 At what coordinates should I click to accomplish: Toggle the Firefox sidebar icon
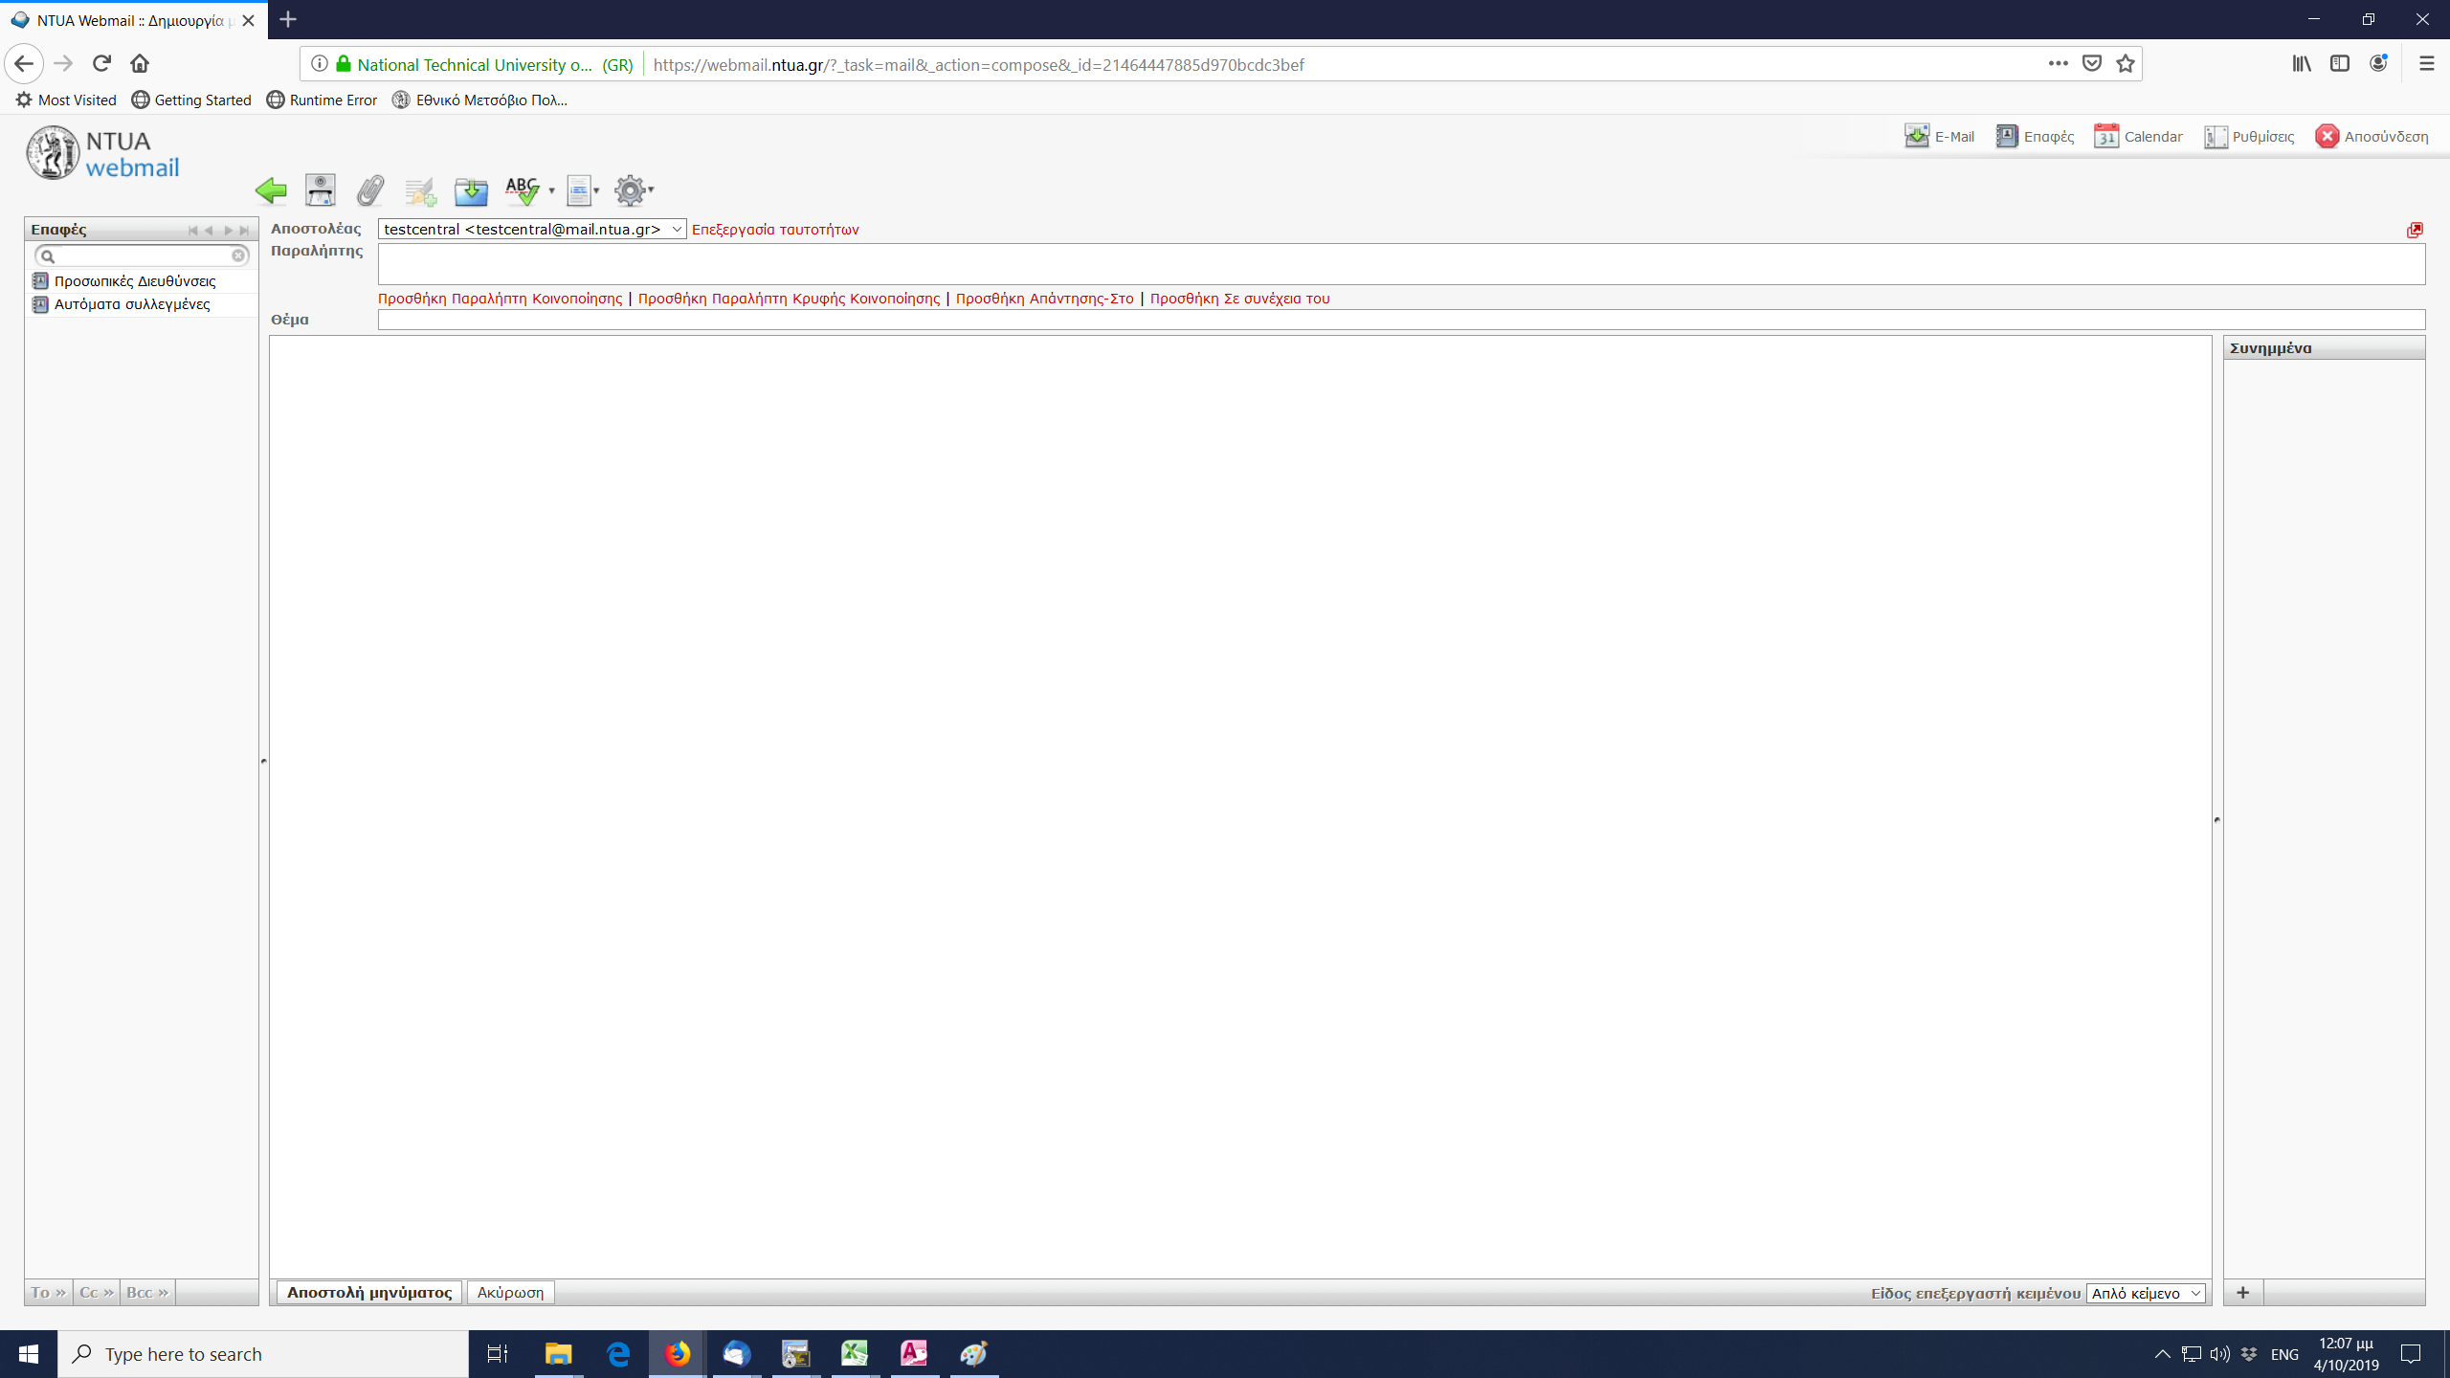[2340, 64]
